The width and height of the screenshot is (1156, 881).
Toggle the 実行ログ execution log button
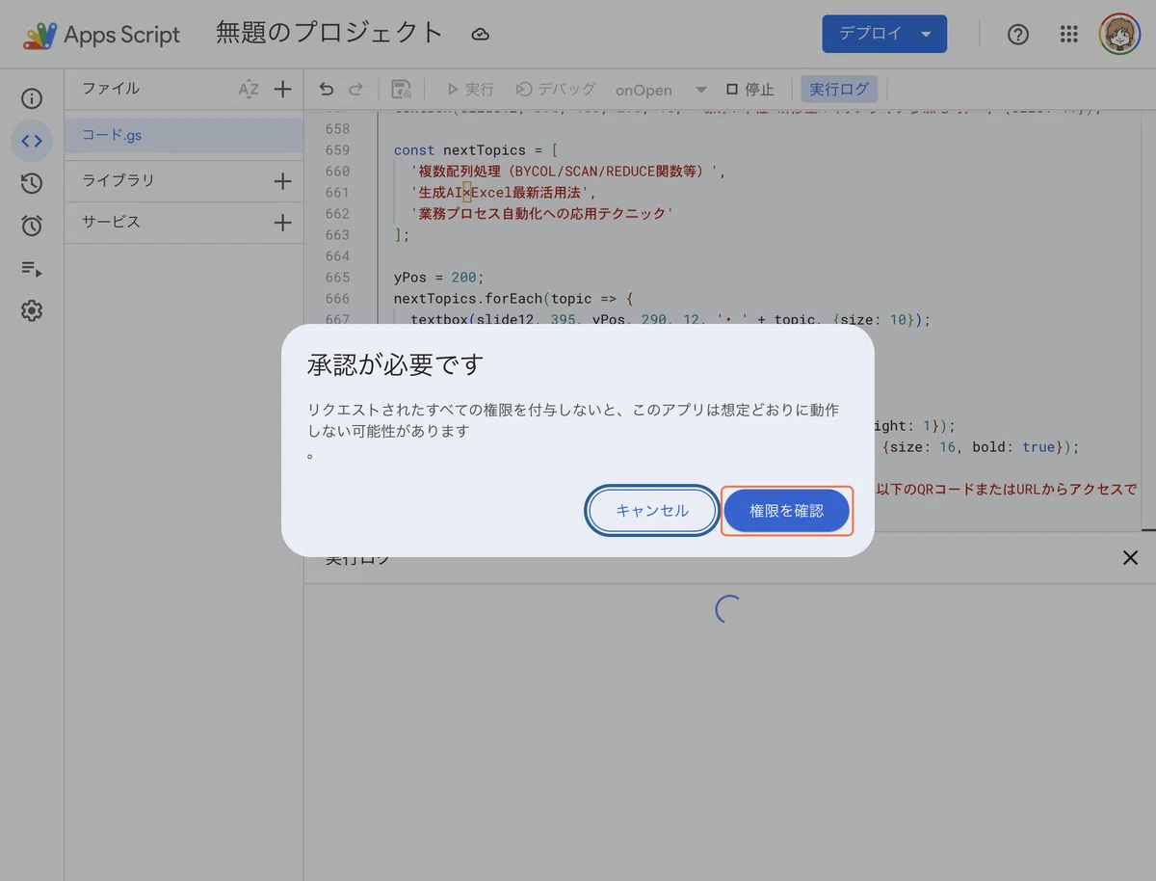point(839,90)
